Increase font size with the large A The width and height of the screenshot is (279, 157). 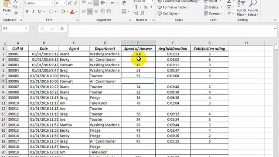70,3
